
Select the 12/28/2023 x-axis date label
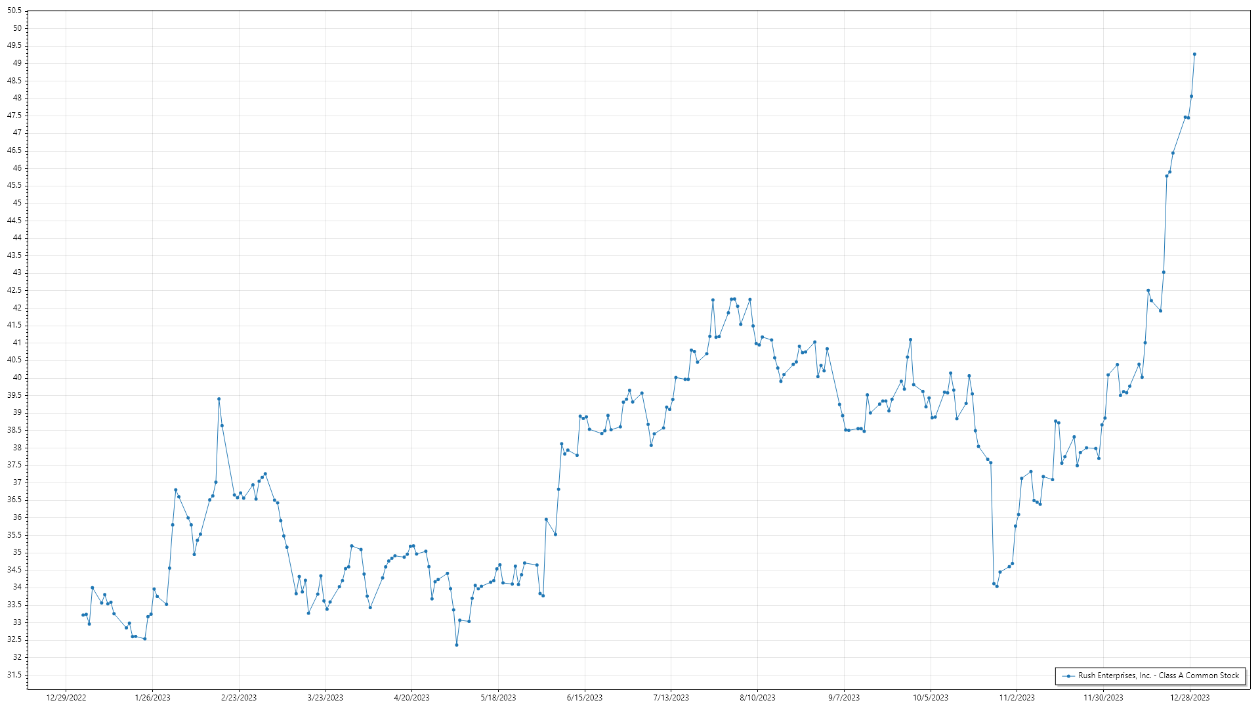click(1190, 697)
